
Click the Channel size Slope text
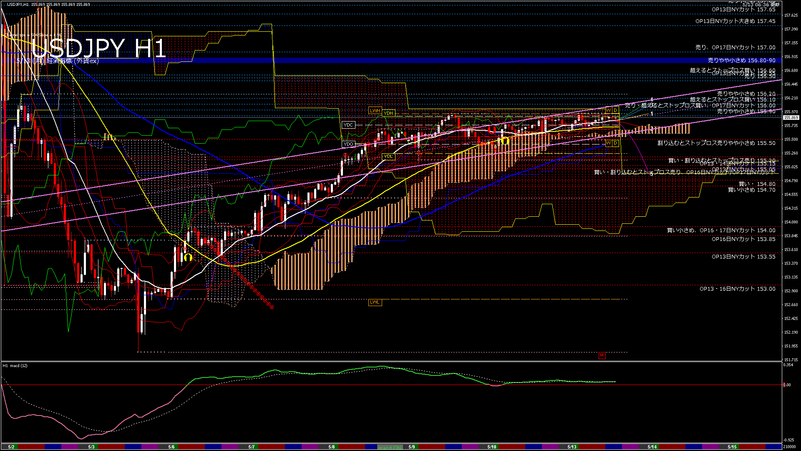pyautogui.click(x=33, y=35)
